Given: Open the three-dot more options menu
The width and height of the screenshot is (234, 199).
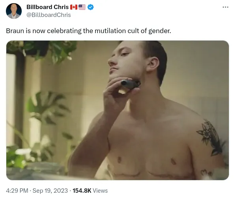Looking at the screenshot, I should 225,7.
